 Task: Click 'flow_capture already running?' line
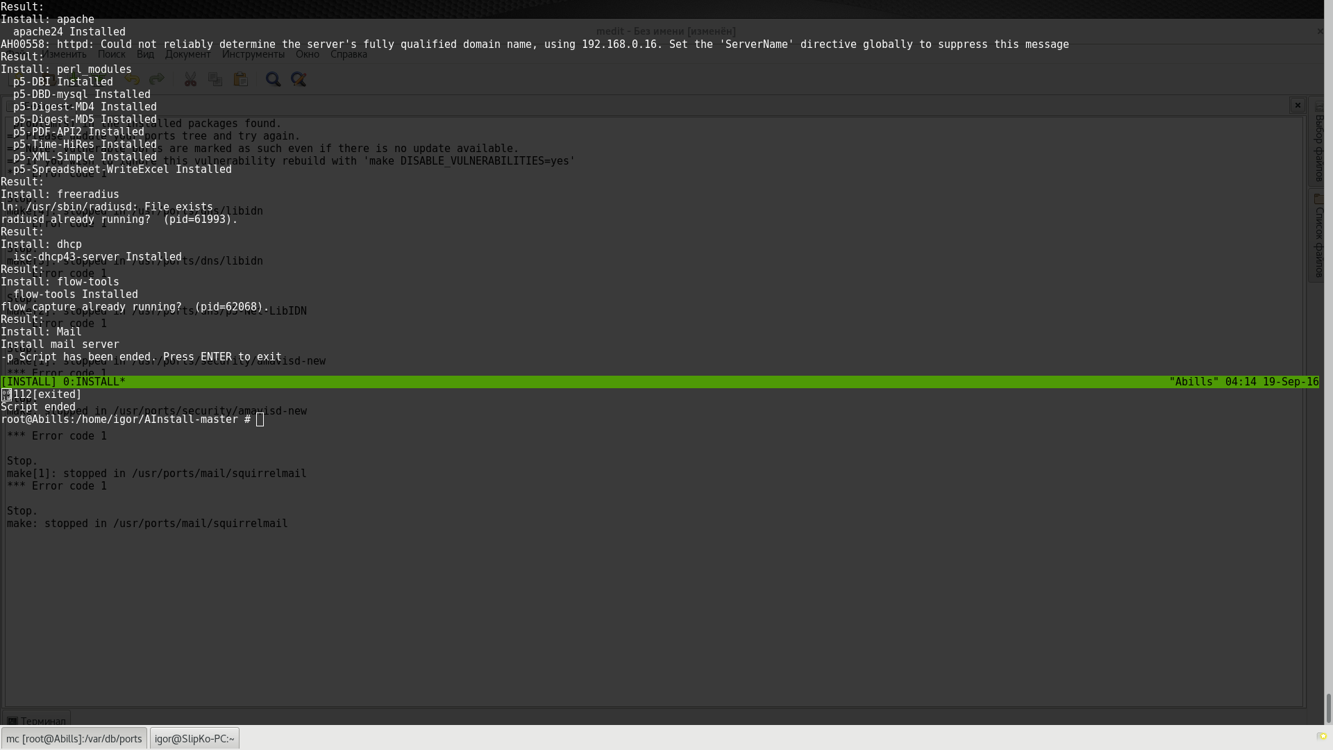coord(135,307)
